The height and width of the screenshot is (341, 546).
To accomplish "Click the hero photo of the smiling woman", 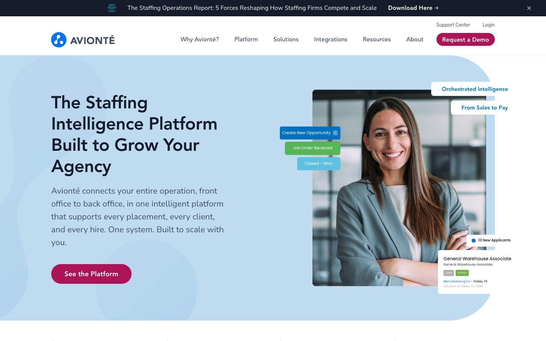I will click(399, 188).
